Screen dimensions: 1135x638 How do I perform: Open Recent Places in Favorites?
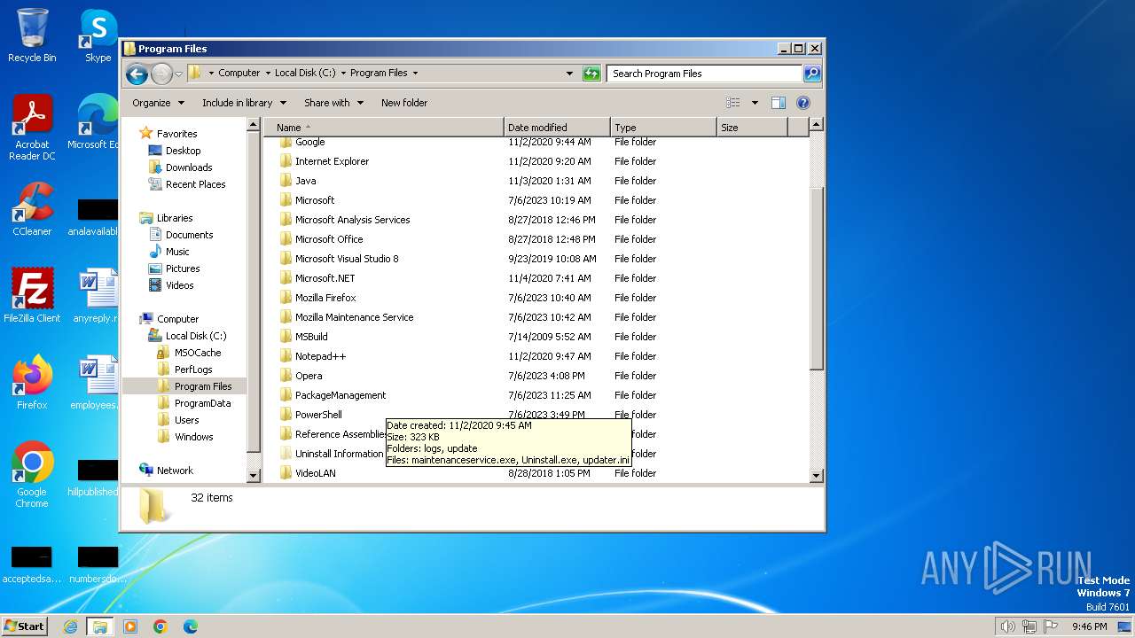coord(195,184)
